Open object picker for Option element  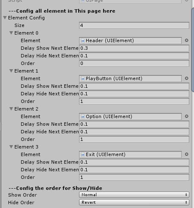tap(186, 116)
